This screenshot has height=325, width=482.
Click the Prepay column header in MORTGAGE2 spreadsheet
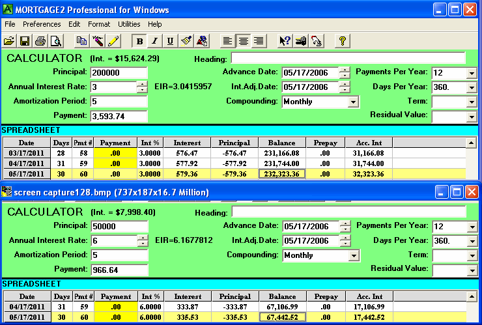(325, 143)
